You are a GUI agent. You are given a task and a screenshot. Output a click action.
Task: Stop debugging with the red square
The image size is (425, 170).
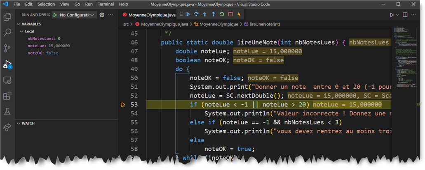tap(230, 14)
